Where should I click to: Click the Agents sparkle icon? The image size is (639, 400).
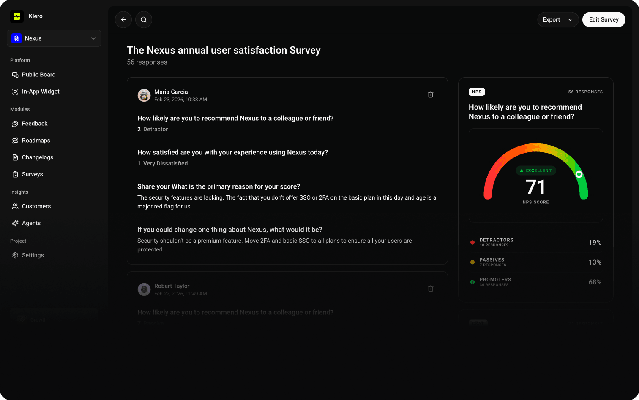coord(15,223)
